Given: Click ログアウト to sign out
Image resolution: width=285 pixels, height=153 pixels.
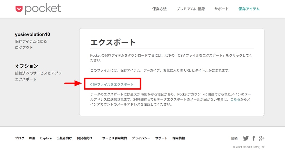Looking at the screenshot, I should [x=24, y=48].
